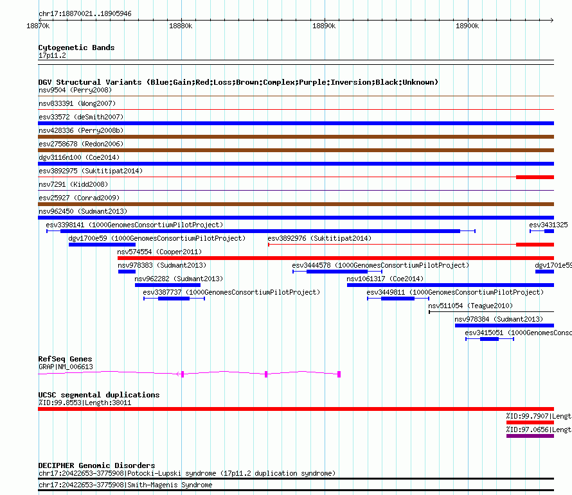The image size is (572, 495).
Task: Select the esv3398141 variant label
Action: pyautogui.click(x=134, y=225)
